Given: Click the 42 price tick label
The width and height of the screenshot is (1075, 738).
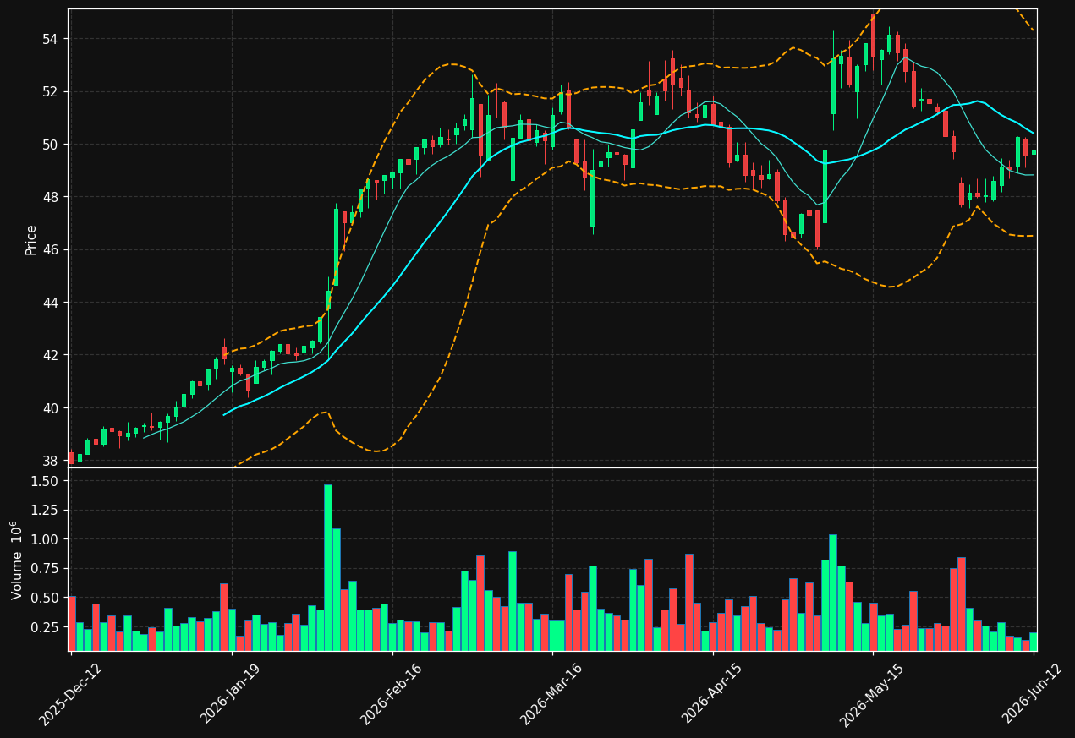Looking at the screenshot, I should (50, 355).
